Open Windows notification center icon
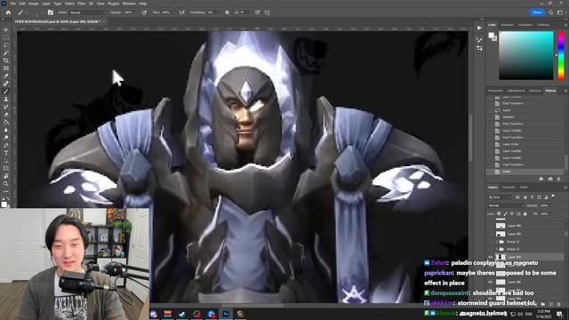Viewport: 569px width, 320px height. [x=559, y=314]
